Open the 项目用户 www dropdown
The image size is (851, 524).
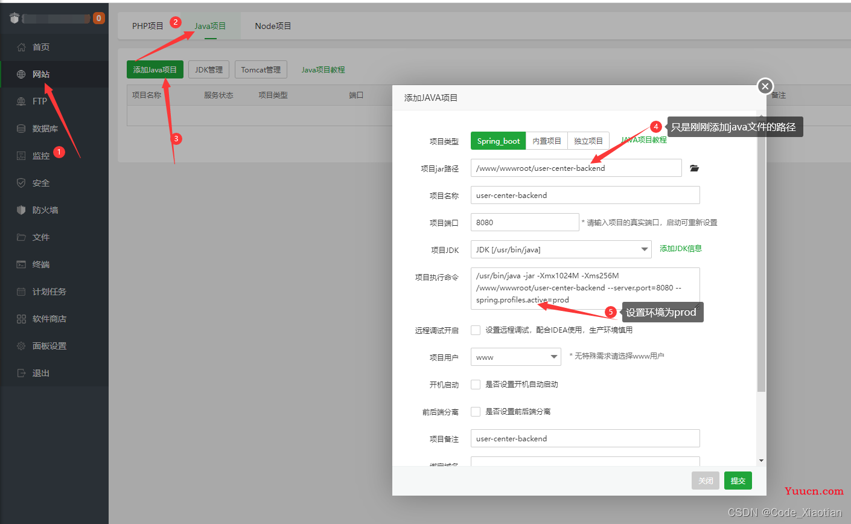[x=516, y=357]
